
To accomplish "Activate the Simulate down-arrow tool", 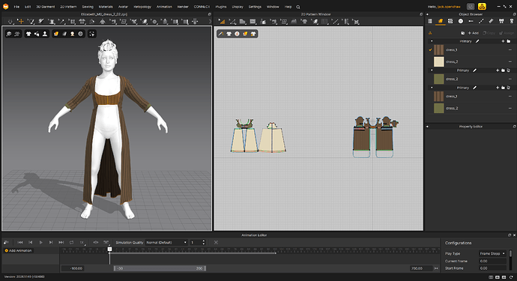I will click(10, 22).
